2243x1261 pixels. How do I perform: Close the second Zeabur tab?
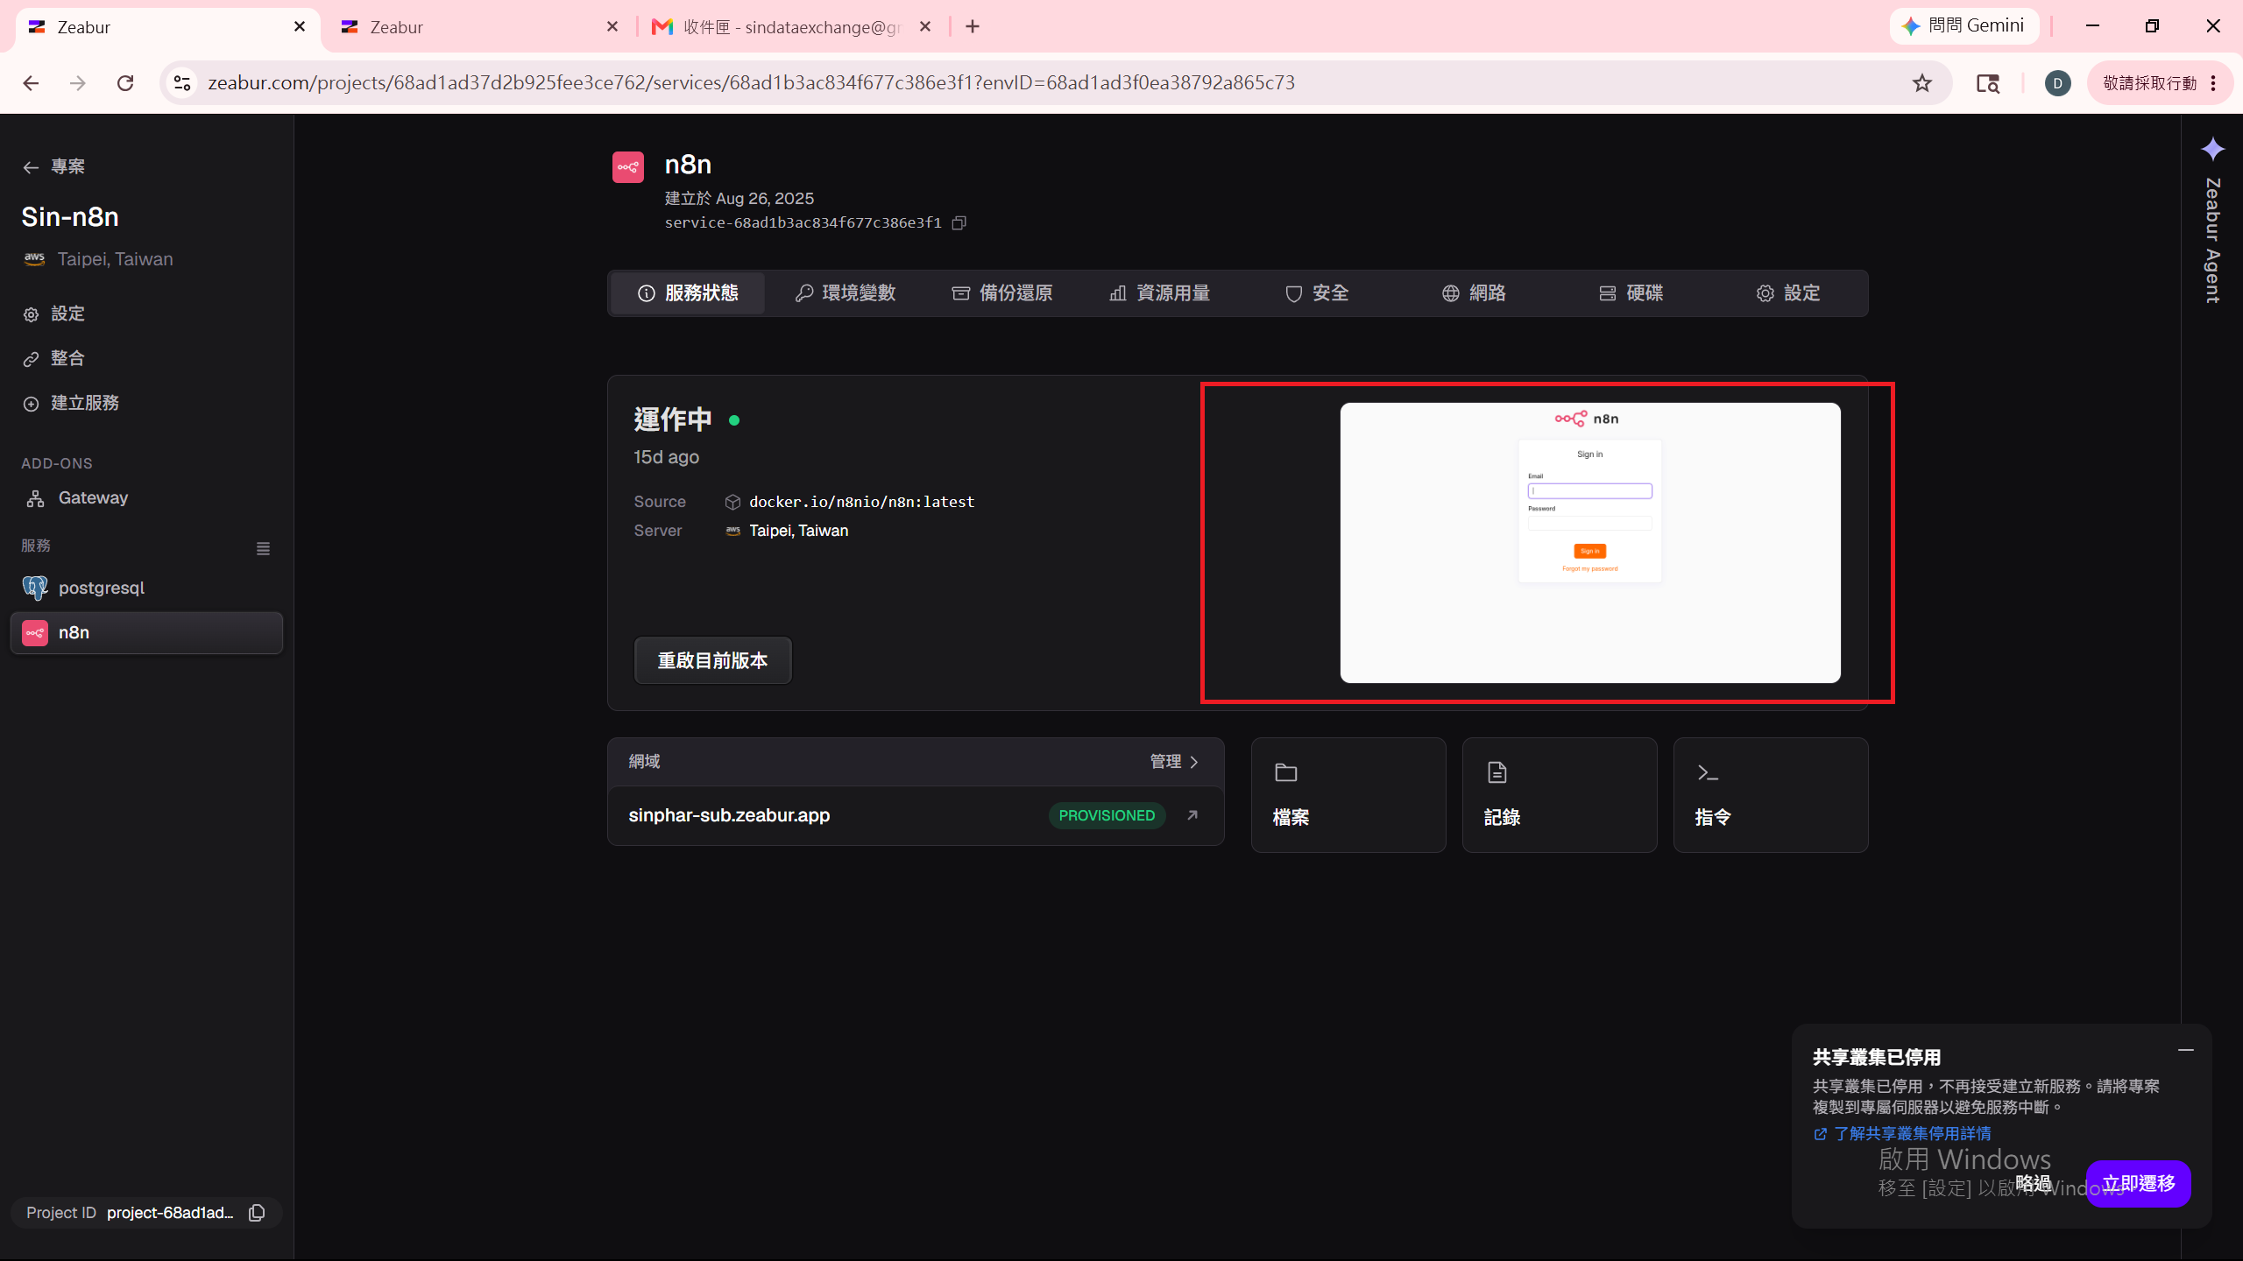click(612, 27)
